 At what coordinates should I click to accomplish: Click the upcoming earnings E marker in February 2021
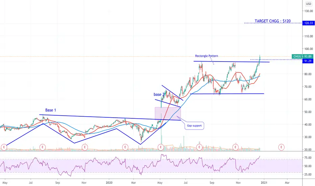[281, 147]
